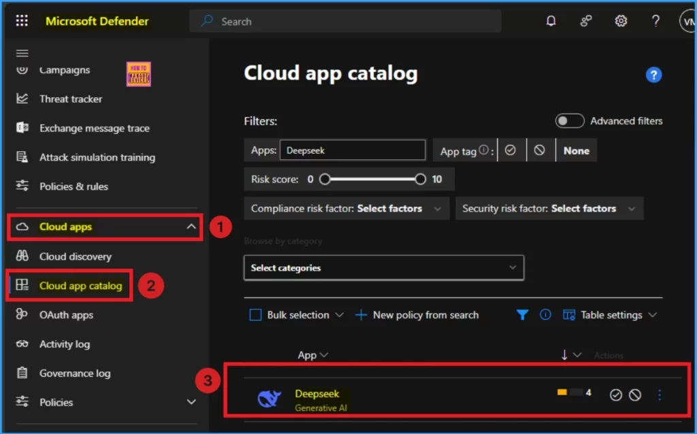Open the Governance log page

(75, 373)
